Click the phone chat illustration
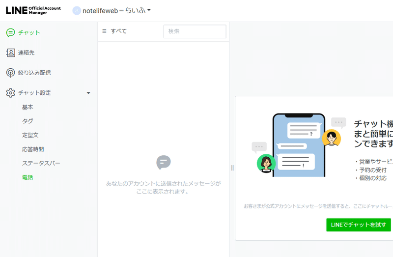The height and width of the screenshot is (257, 393). [299, 145]
